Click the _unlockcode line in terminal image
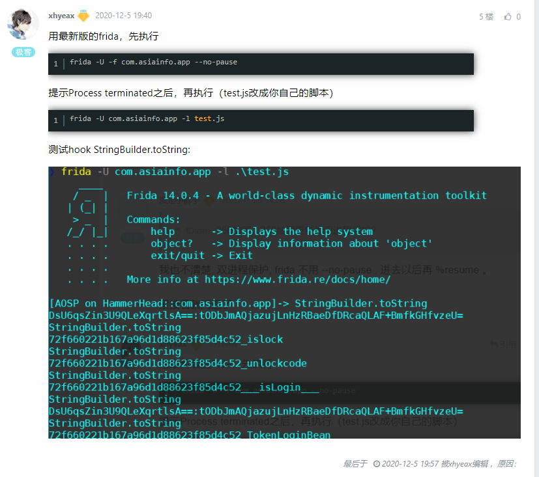 click(x=178, y=363)
